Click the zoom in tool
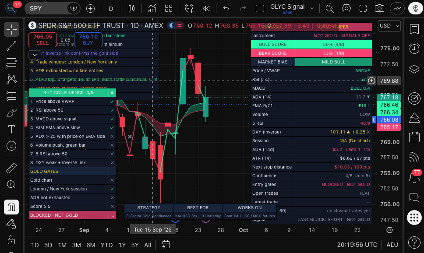Viewport: 424px width, 253px height. [11, 185]
